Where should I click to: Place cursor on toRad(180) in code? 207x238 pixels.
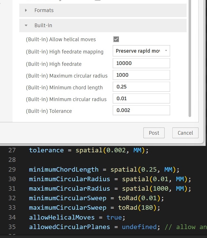(139, 208)
